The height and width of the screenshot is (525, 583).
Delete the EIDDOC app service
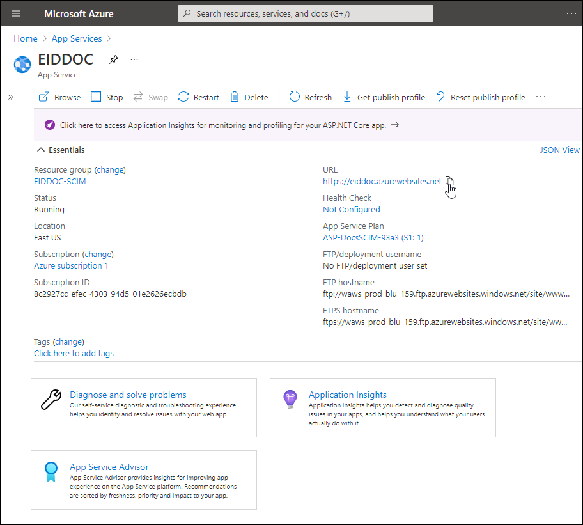coord(249,97)
